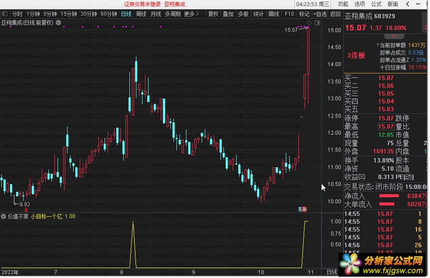
Task: Click the 统计 statistics button
Action: coord(258,14)
